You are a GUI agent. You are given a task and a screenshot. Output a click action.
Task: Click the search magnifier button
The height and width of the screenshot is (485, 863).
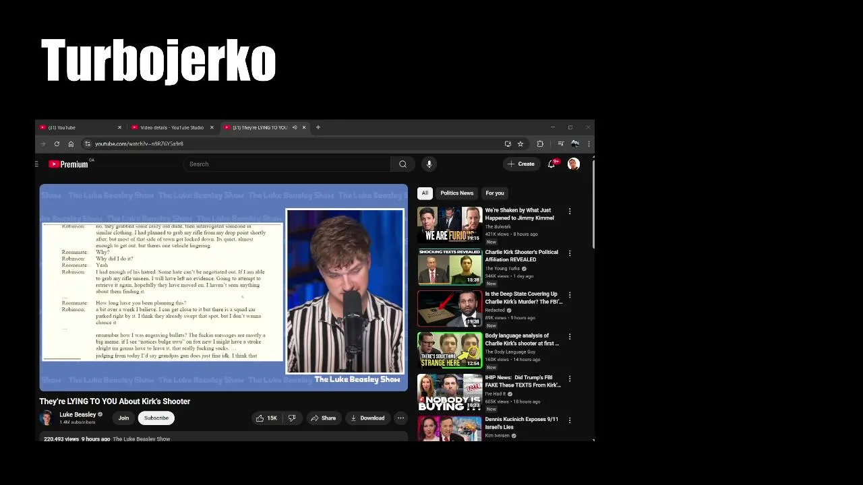pyautogui.click(x=403, y=164)
